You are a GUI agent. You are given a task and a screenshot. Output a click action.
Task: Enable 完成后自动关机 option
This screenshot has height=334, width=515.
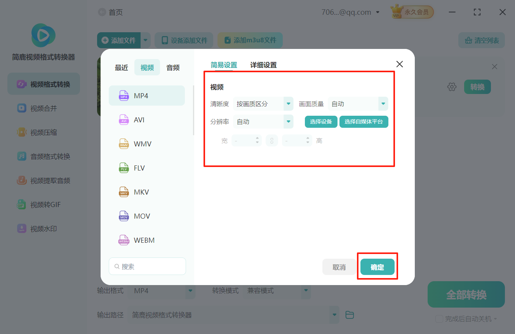click(439, 318)
